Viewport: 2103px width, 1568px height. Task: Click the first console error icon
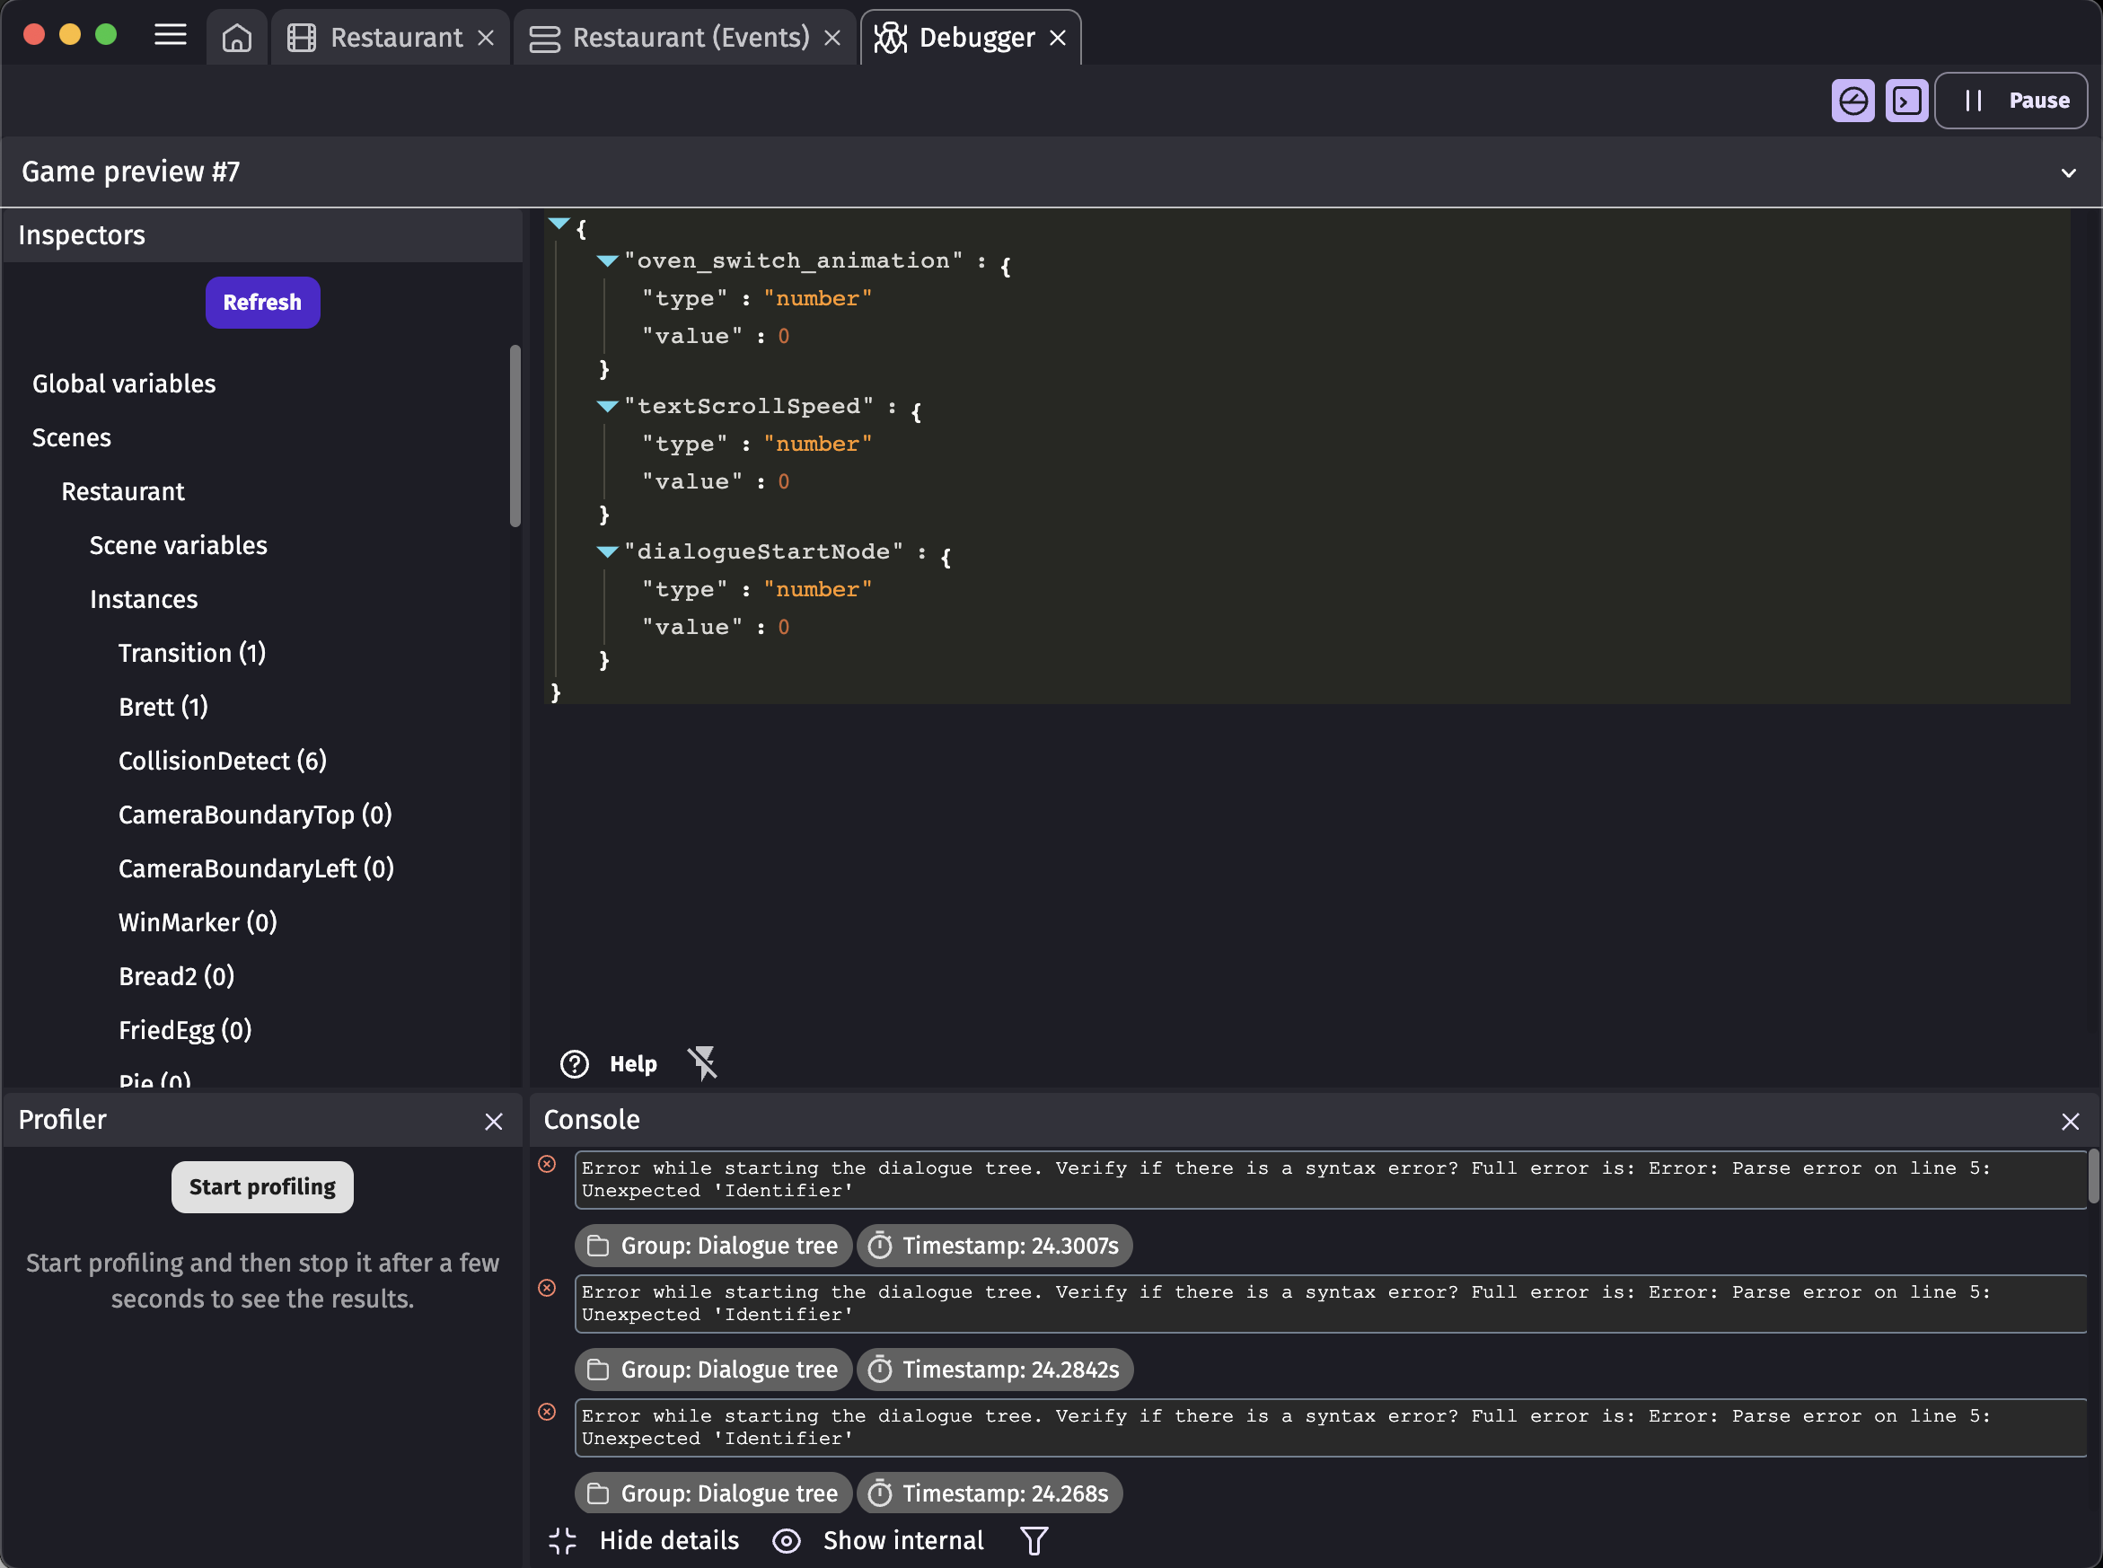[x=548, y=1165]
